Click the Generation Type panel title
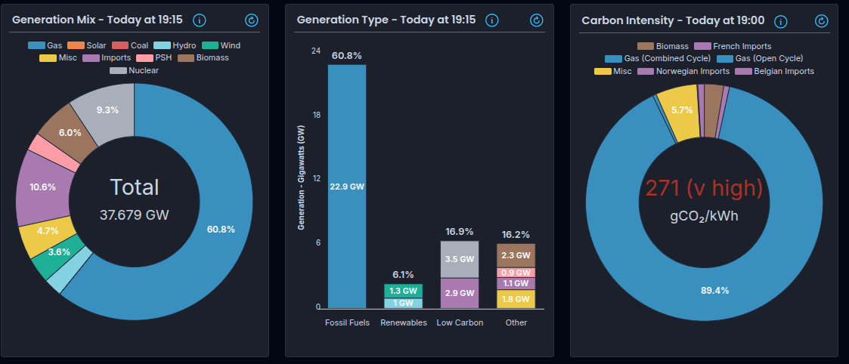This screenshot has width=849, height=364. (386, 20)
